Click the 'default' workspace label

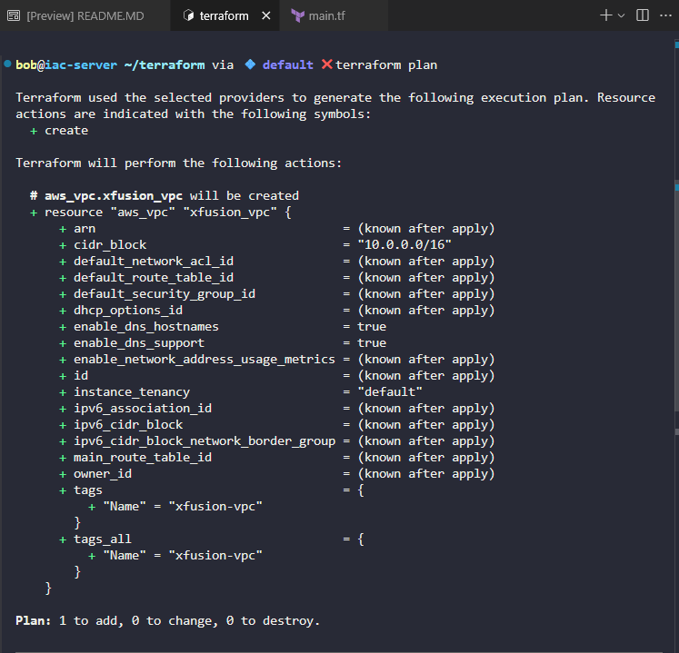click(287, 64)
